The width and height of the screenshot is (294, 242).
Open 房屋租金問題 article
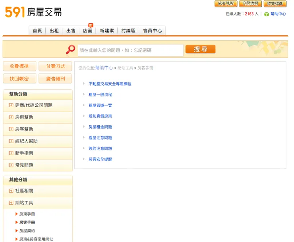click(x=100, y=127)
